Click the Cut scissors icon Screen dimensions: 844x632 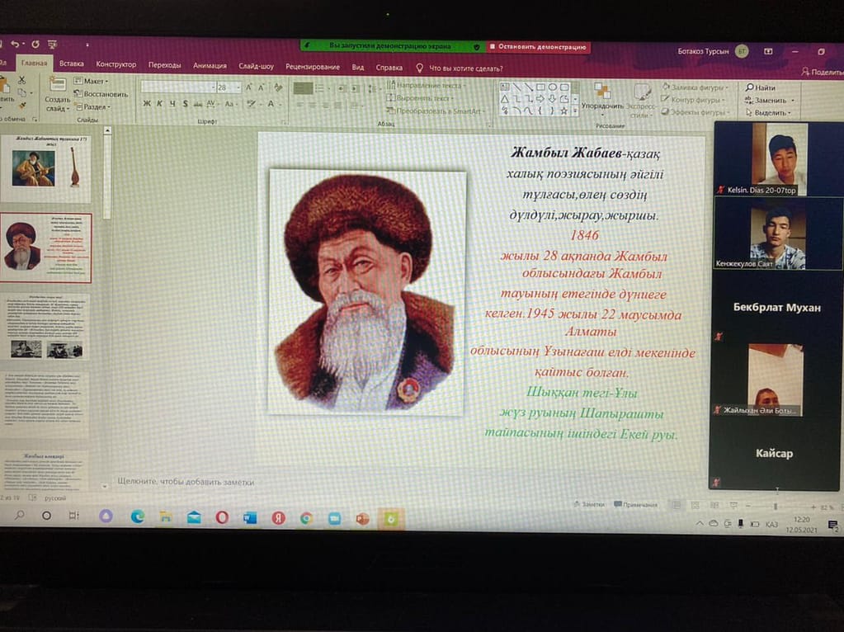[x=22, y=81]
